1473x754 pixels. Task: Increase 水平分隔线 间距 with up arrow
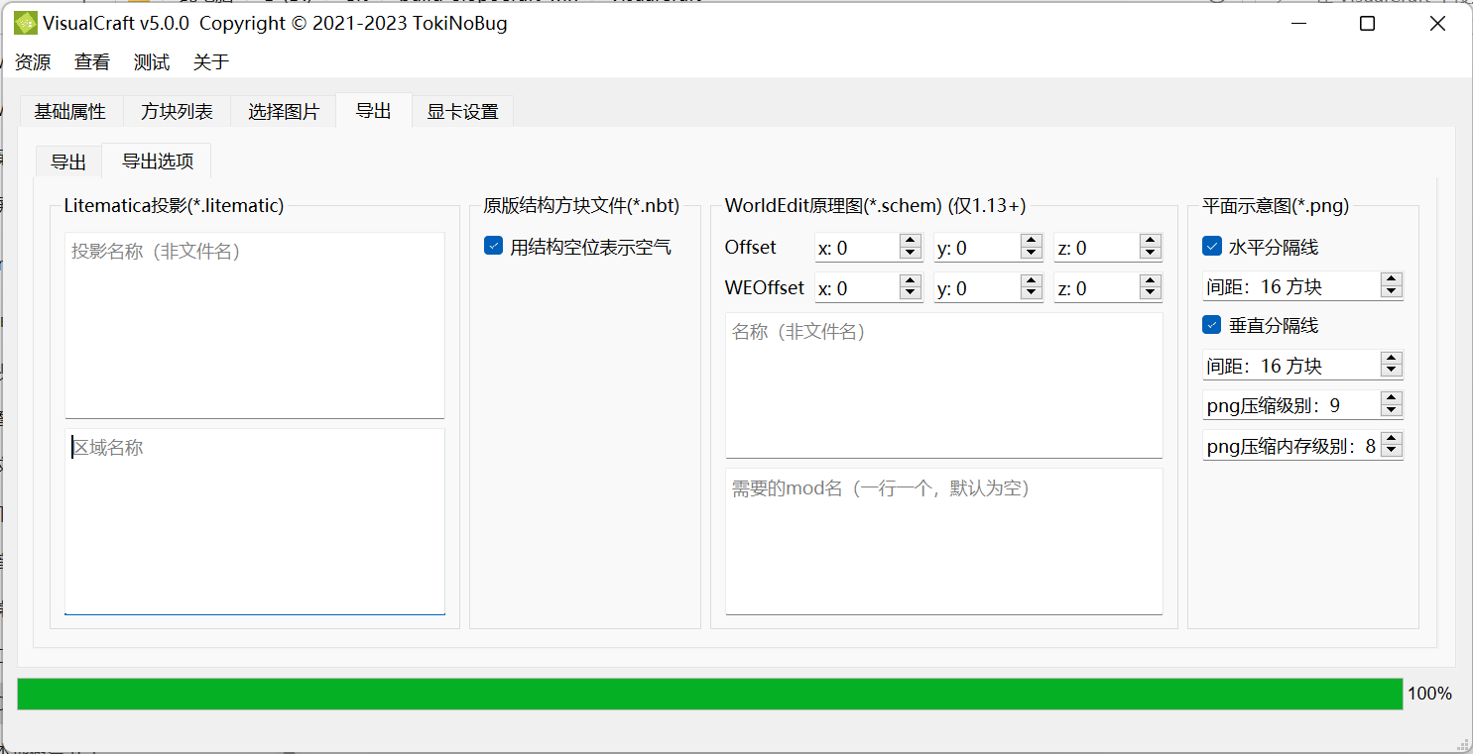pos(1391,280)
